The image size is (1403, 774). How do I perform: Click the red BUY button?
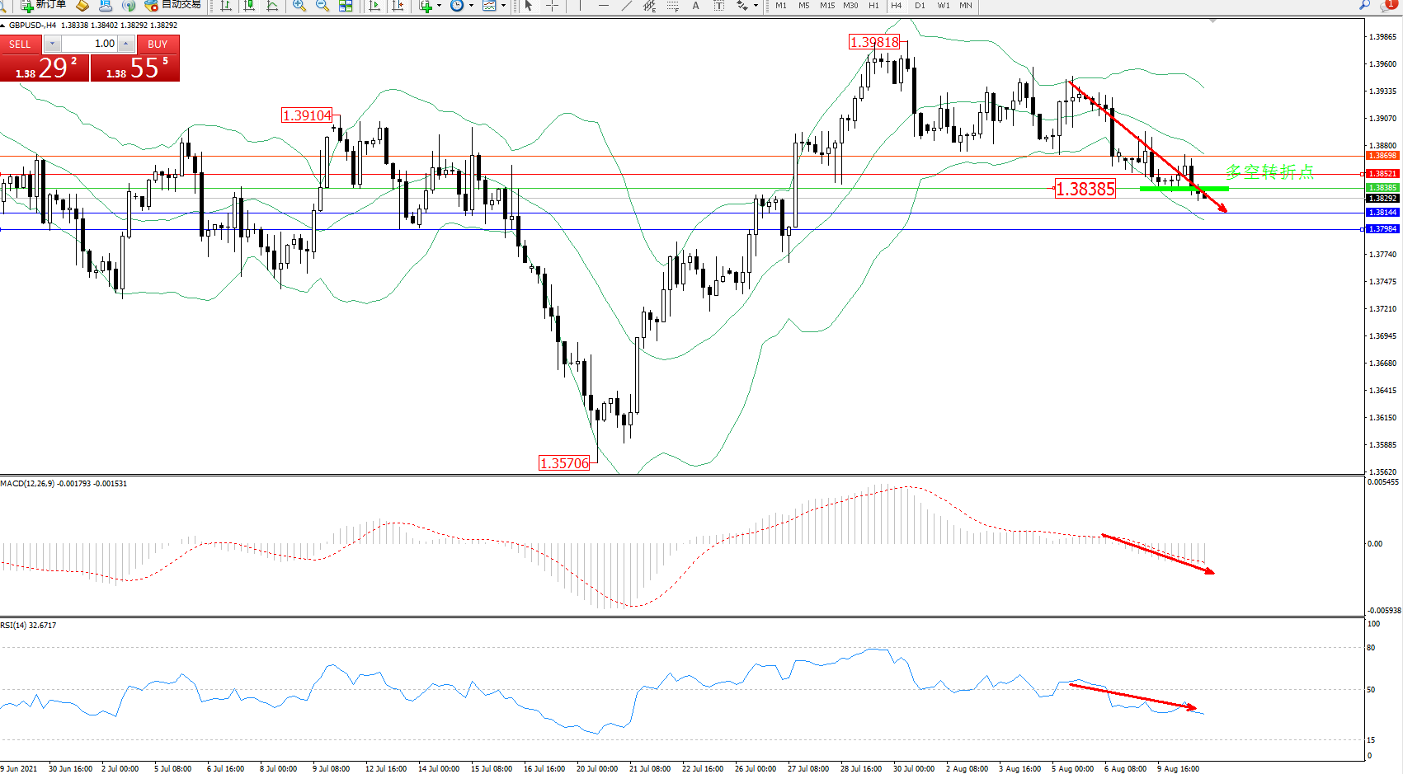(x=158, y=44)
